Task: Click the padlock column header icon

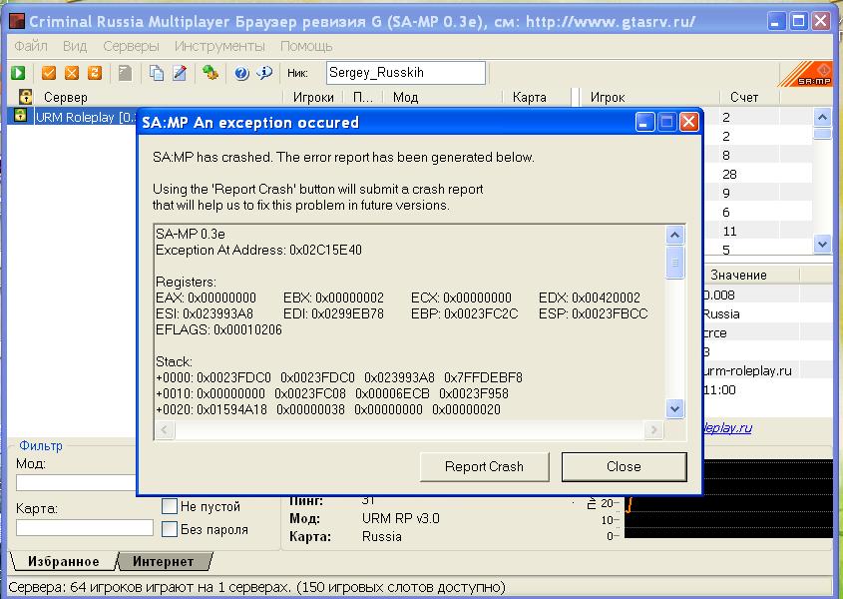Action: [25, 97]
